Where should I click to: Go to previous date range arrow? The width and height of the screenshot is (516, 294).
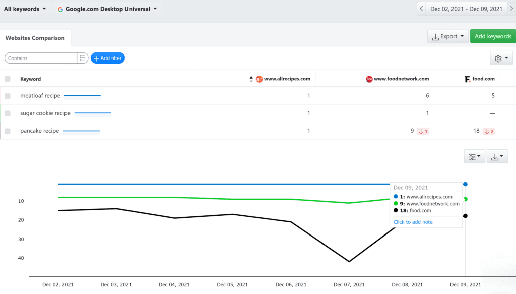[421, 9]
